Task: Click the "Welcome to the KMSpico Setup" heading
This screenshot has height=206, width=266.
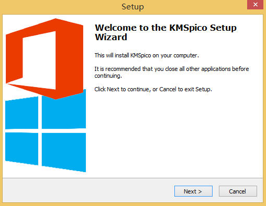Action: 165,28
